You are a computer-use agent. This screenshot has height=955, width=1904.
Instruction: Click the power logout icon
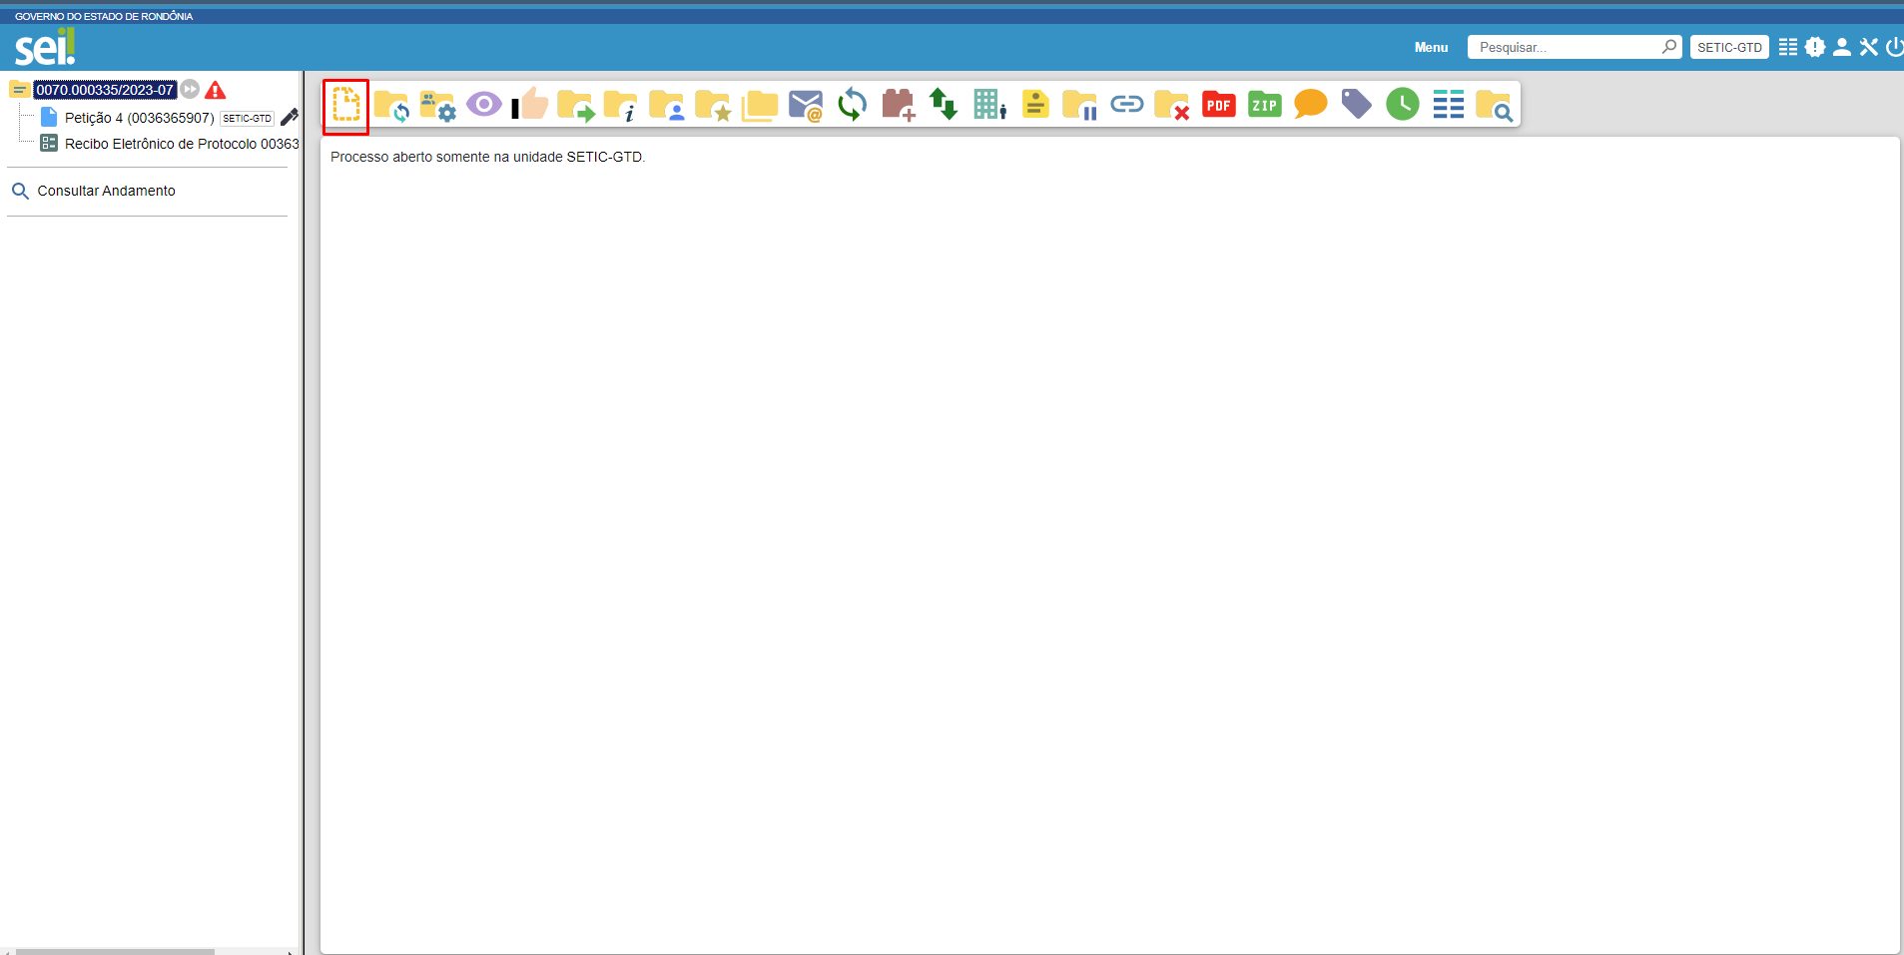click(x=1894, y=47)
